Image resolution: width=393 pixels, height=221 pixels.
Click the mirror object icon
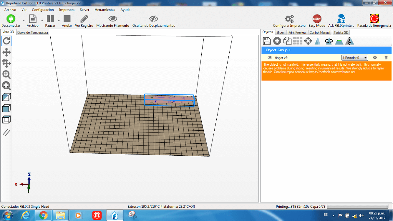(x=349, y=41)
